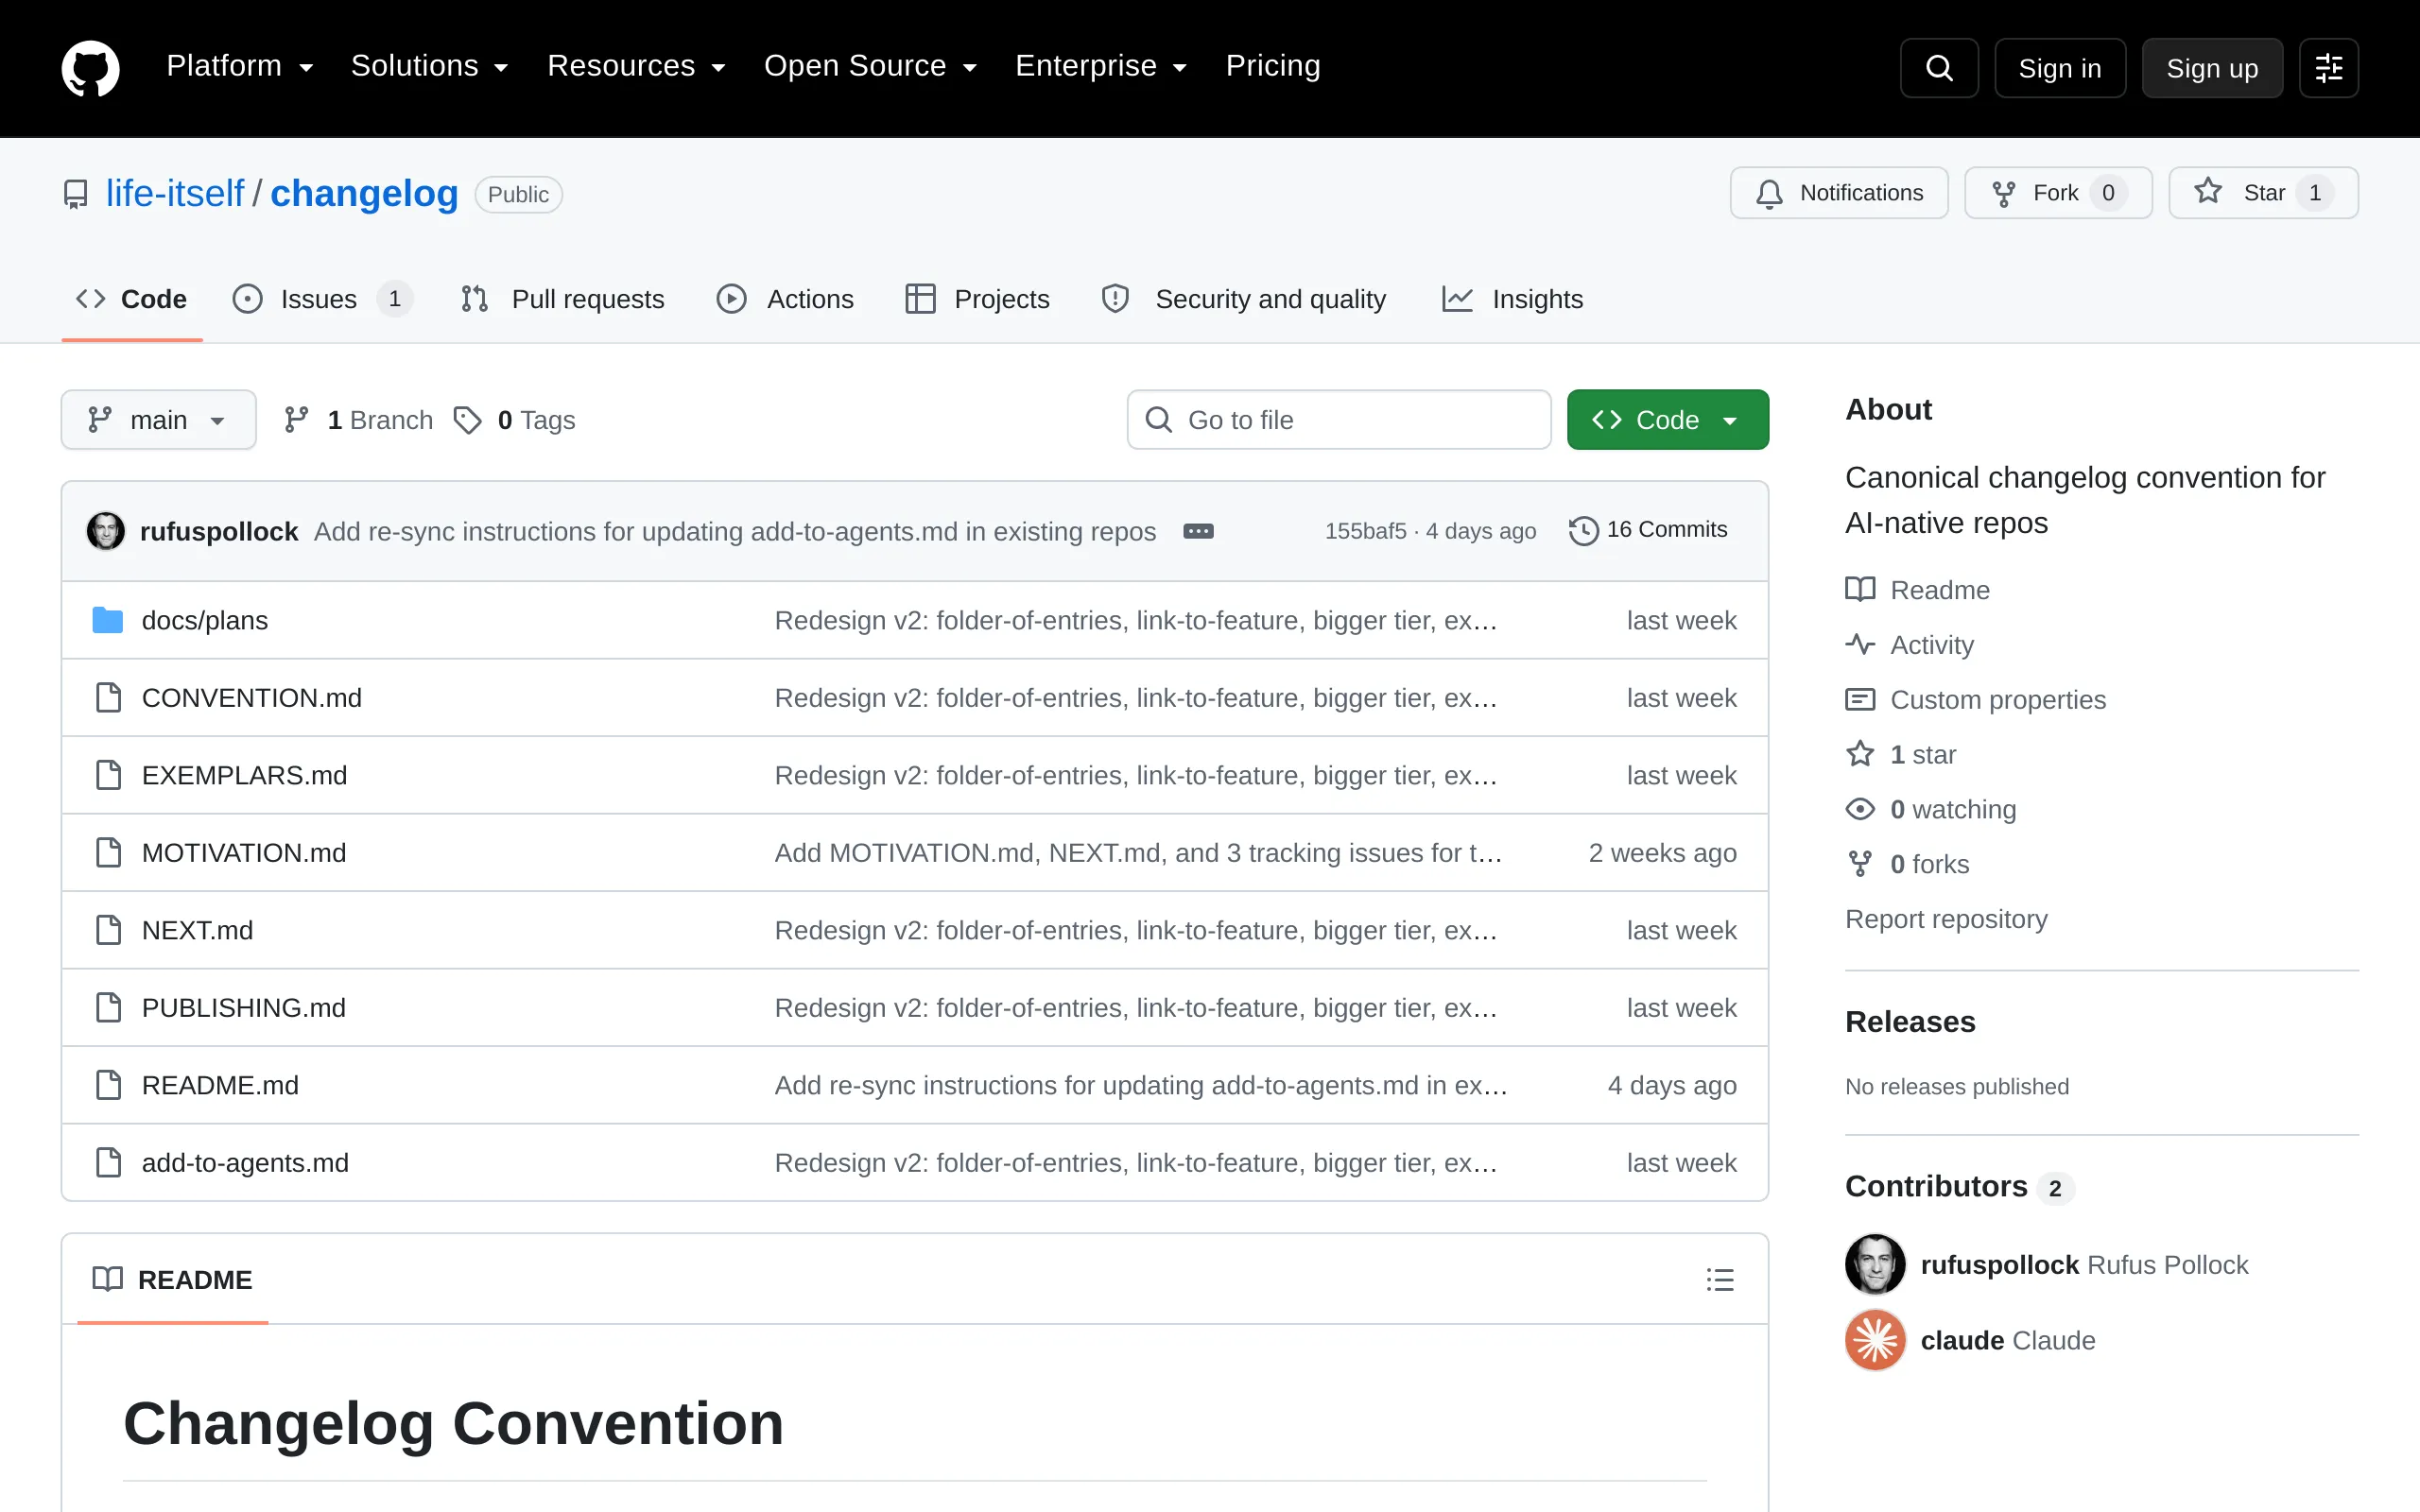Image resolution: width=2420 pixels, height=1512 pixels.
Task: Open the Actions tab
Action: tap(785, 299)
